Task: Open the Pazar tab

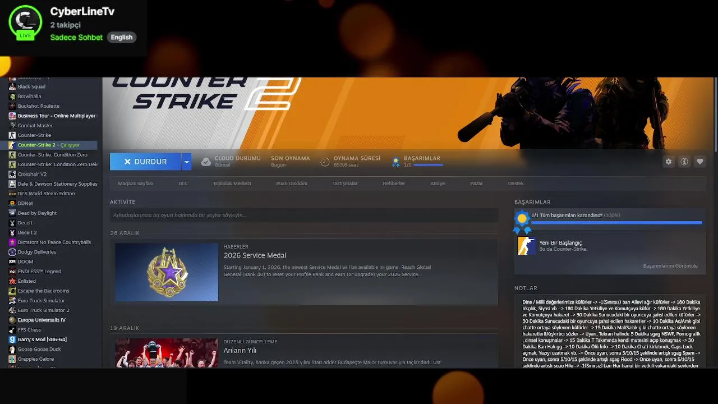Action: tap(476, 183)
